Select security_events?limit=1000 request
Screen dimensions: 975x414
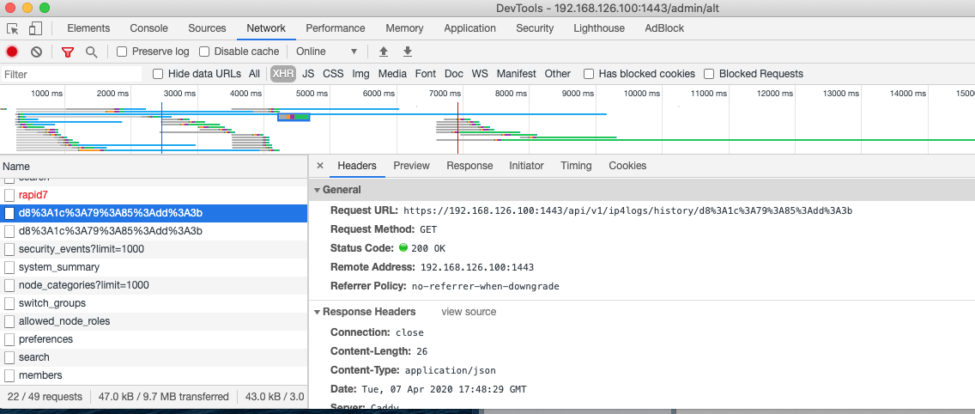click(x=154, y=249)
